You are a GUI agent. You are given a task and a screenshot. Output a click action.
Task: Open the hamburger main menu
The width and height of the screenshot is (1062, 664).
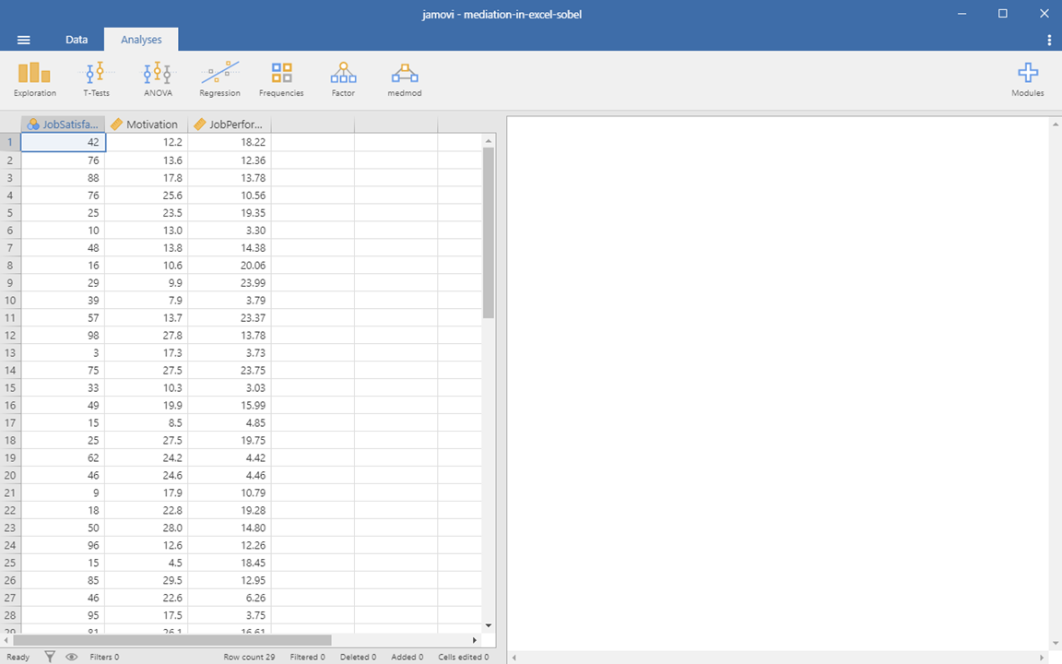(24, 40)
